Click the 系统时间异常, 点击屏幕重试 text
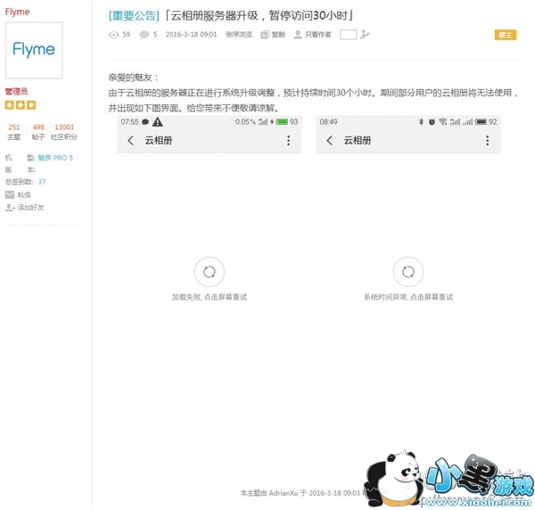Image resolution: width=535 pixels, height=510 pixels. pos(408,297)
